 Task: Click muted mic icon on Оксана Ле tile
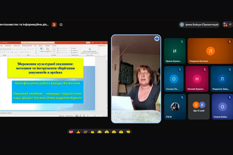[180, 69]
